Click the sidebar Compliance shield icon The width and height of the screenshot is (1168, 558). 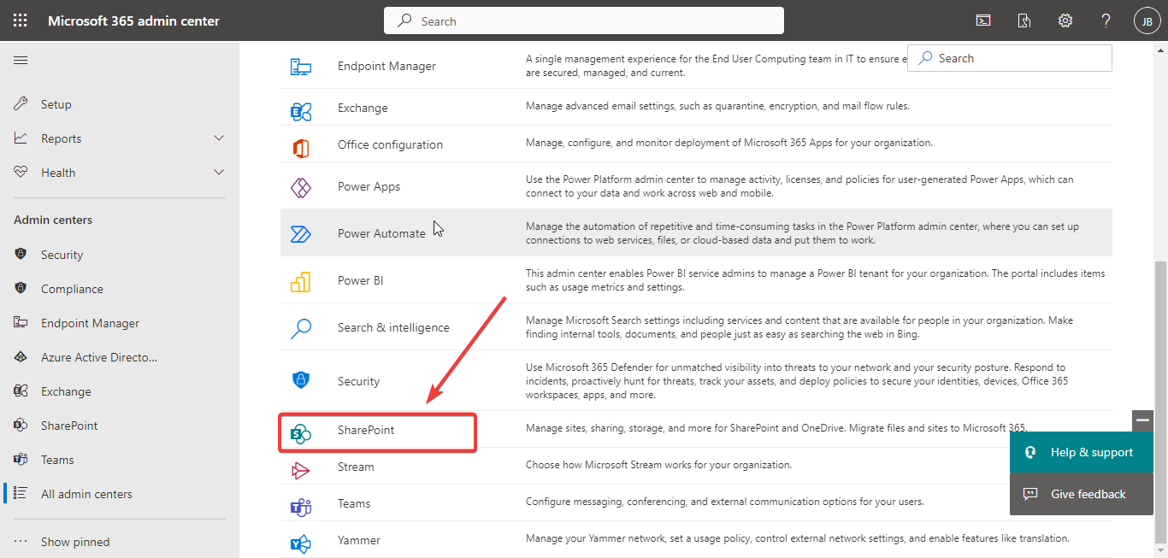[21, 288]
